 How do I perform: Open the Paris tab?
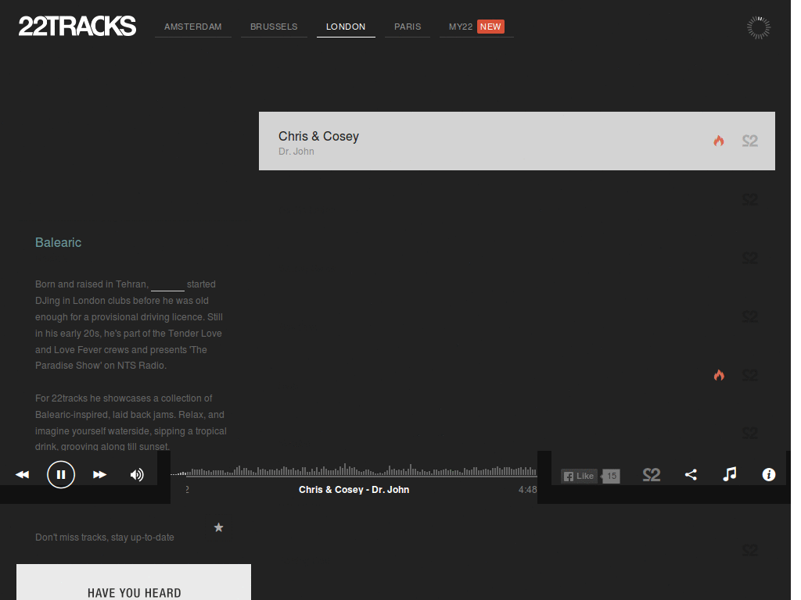coord(408,27)
